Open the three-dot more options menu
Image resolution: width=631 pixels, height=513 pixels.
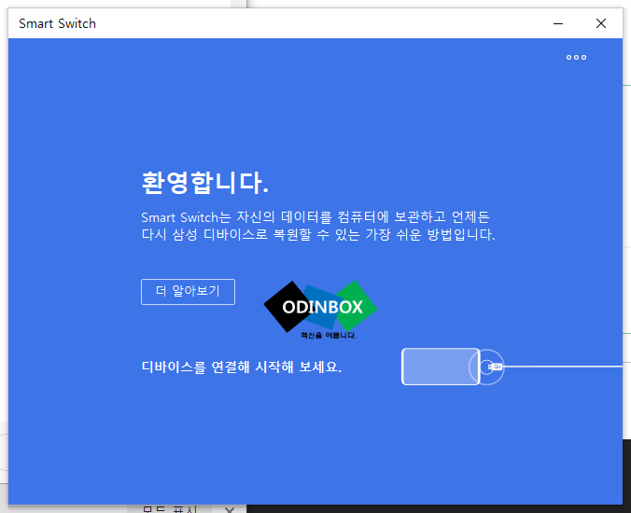coord(576,58)
